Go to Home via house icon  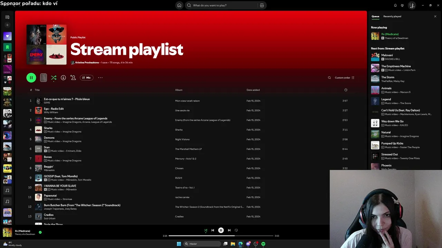click(179, 5)
